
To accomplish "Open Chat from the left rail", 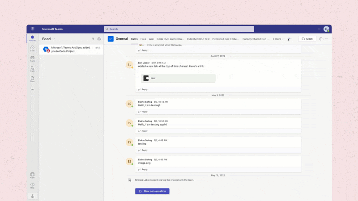I will coord(32,48).
